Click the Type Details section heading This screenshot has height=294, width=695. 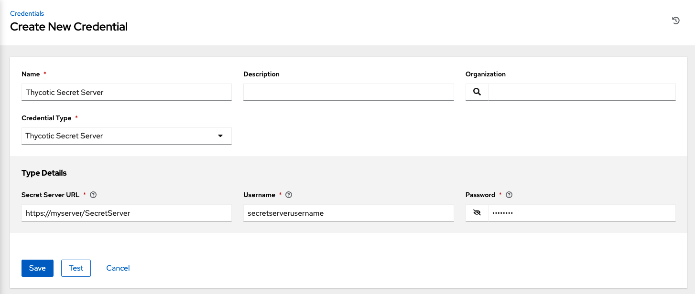point(44,173)
